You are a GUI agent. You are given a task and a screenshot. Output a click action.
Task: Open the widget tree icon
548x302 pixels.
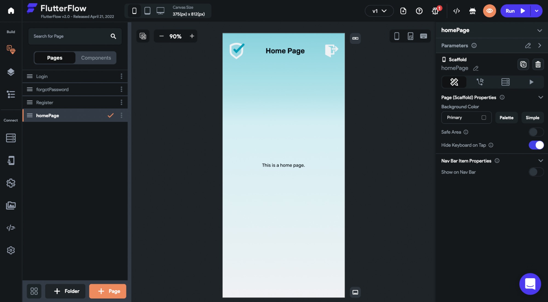[x=11, y=94]
